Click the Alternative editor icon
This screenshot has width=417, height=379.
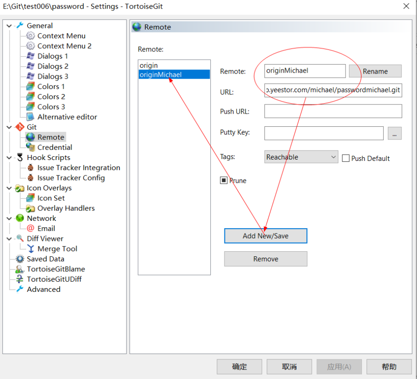click(x=31, y=116)
